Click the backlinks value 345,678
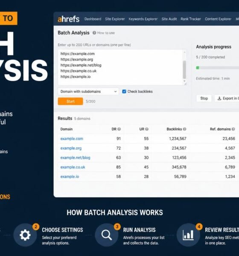This screenshot has height=256, width=239. (x=179, y=167)
